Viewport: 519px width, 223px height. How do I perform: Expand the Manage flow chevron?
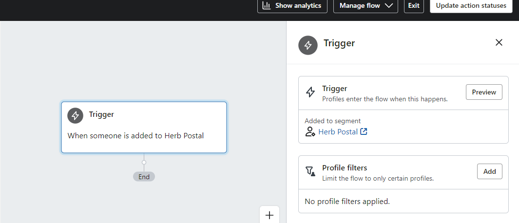point(389,5)
